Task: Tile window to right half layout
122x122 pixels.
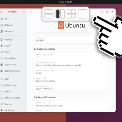Action: coord(63,14)
